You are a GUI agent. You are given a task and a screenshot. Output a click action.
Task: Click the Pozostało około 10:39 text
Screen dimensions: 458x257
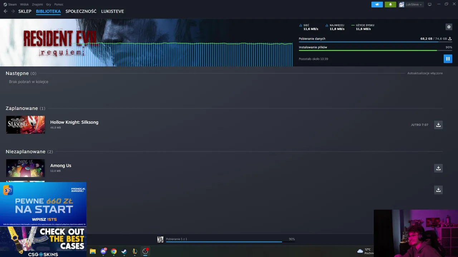point(313,59)
